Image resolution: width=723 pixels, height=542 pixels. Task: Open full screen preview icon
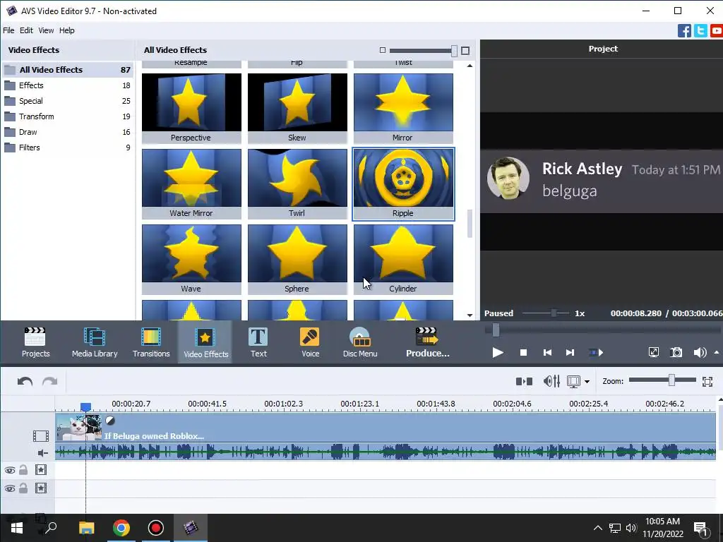[x=653, y=353]
